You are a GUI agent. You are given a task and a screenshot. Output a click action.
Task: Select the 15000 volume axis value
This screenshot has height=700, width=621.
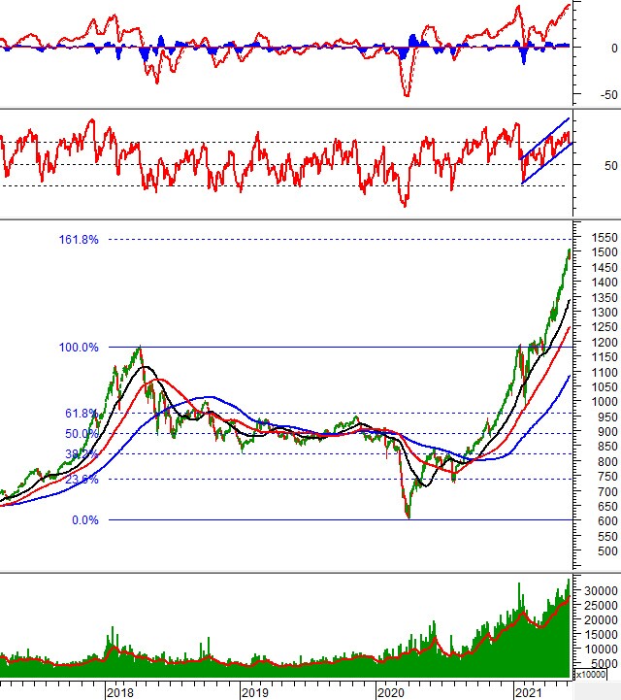coord(602,634)
